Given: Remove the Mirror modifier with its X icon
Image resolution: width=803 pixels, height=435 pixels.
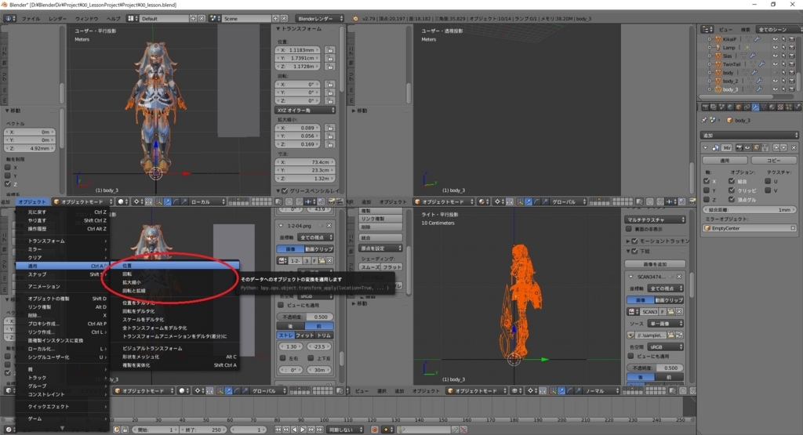Looking at the screenshot, I should (794, 148).
